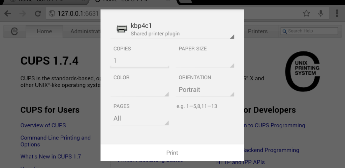Open the Overview of CUPS link
345x168 pixels.
pyautogui.click(x=43, y=125)
